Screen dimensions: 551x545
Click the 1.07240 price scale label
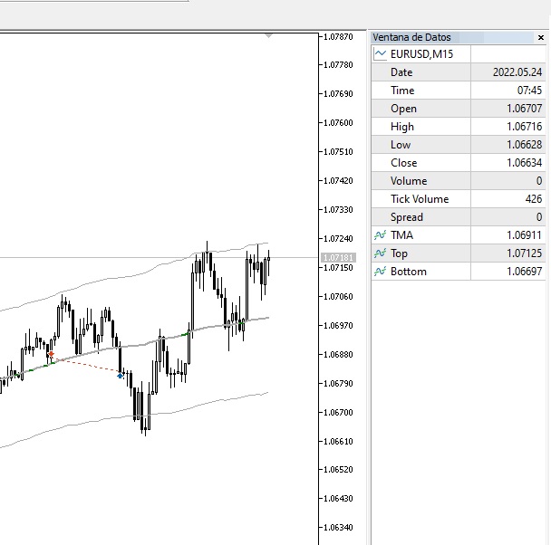338,239
